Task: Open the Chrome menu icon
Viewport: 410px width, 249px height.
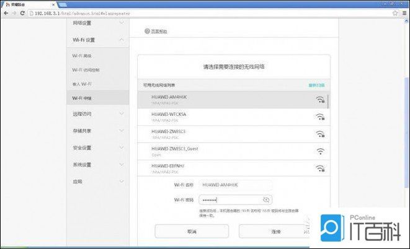Action: pos(404,13)
